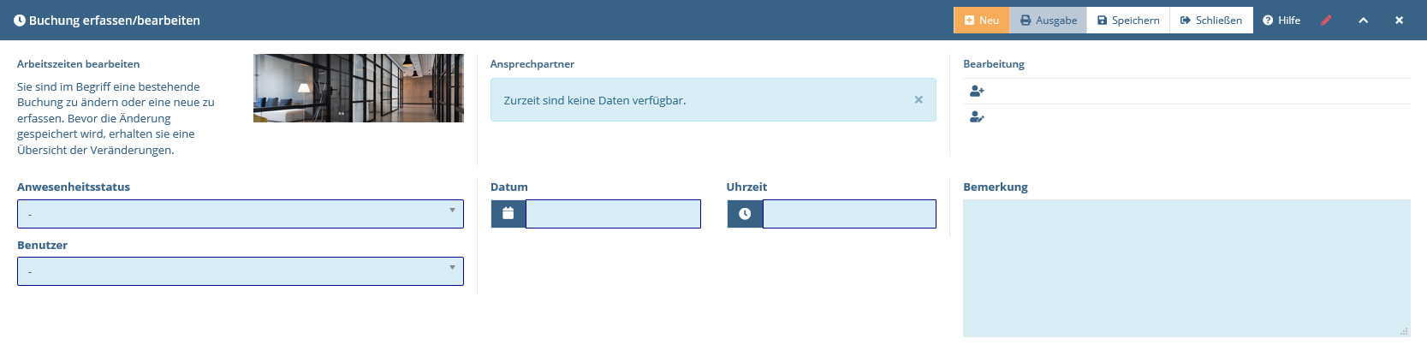Dismiss the 'Zurzeit sind keine Daten' notice
The width and height of the screenshot is (1427, 362).
pos(919,100)
